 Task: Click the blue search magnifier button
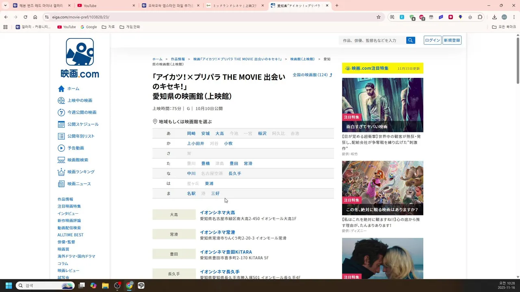tap(411, 40)
